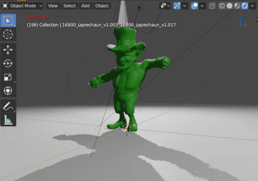Switch to Rendered shading
258x181 pixels.
[x=245, y=6]
